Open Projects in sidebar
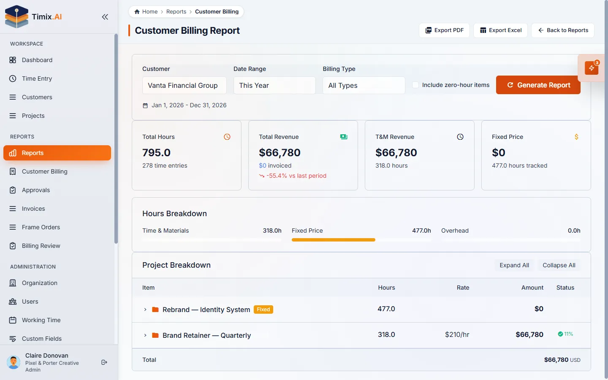This screenshot has width=608, height=380. (x=57, y=116)
